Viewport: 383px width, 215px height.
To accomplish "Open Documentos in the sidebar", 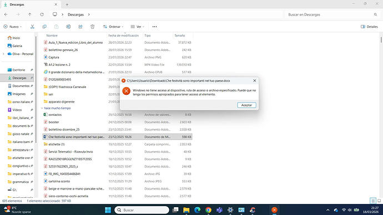I will (x=21, y=86).
